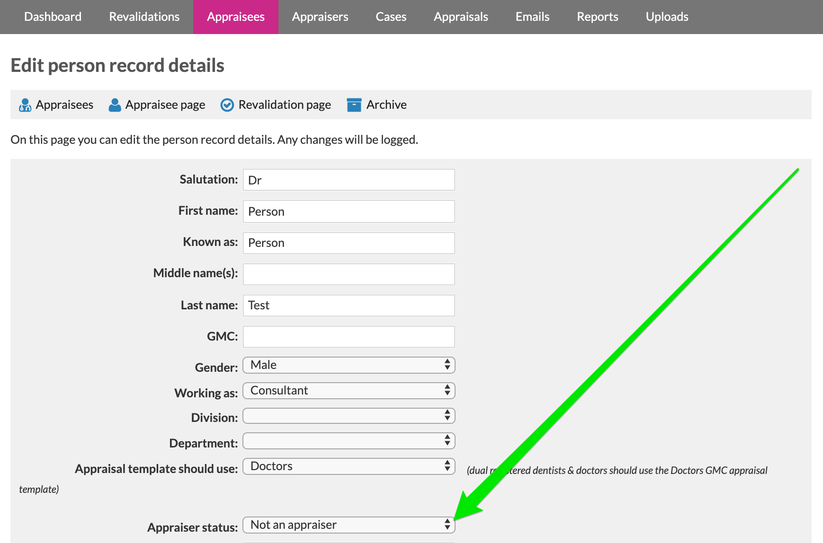
Task: Click the 'Edit person record details' heading
Action: tap(117, 66)
